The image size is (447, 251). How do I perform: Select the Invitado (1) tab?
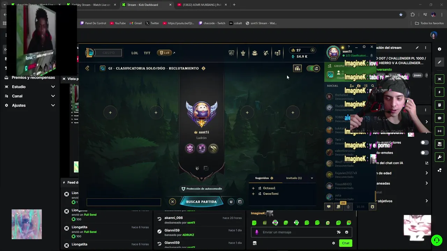click(294, 178)
